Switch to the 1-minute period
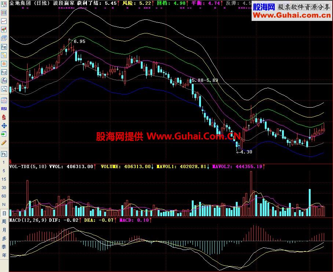 [x=4, y=162]
